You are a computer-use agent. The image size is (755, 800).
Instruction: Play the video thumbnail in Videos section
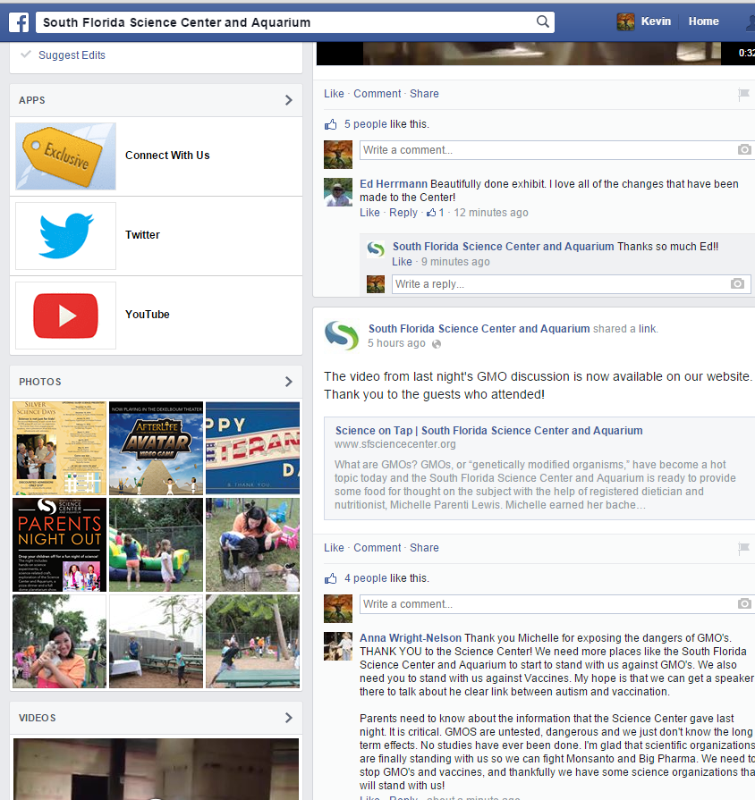(x=156, y=769)
